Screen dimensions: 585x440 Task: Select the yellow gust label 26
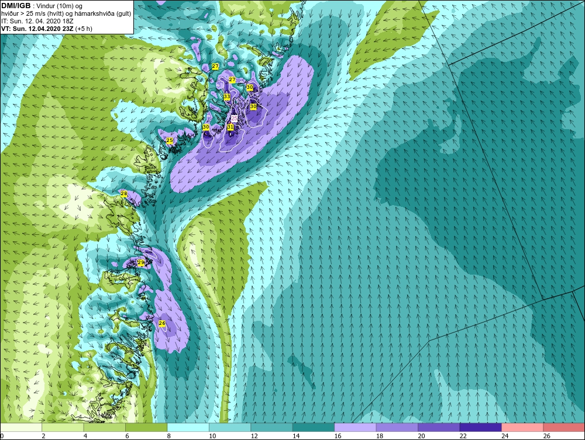click(x=162, y=323)
